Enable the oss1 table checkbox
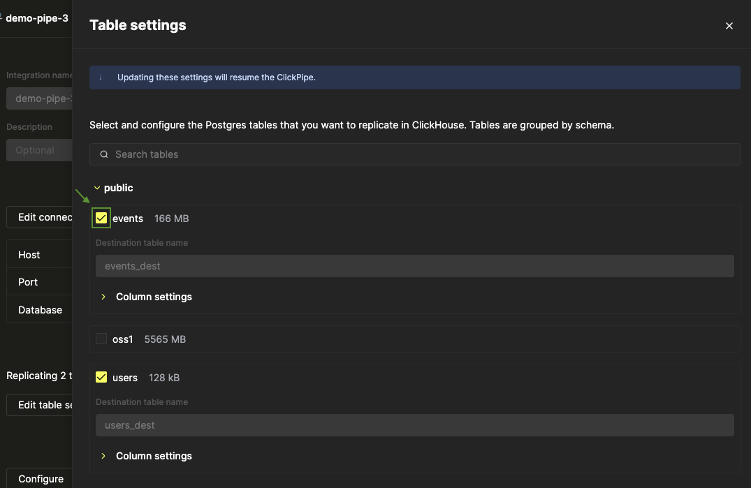This screenshot has height=488, width=751. (x=101, y=339)
